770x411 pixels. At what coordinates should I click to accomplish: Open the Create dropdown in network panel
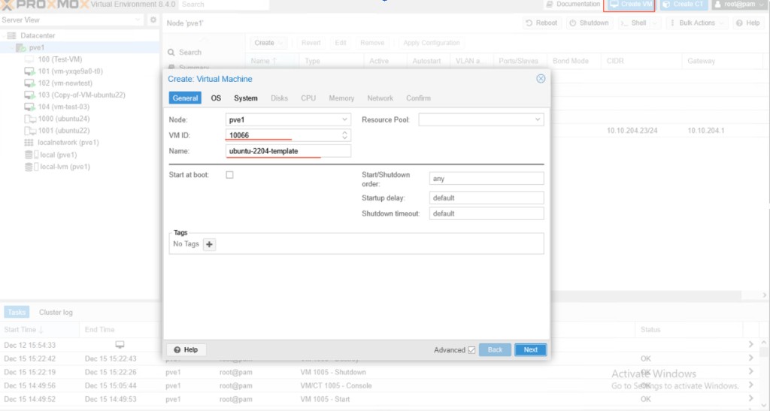268,43
